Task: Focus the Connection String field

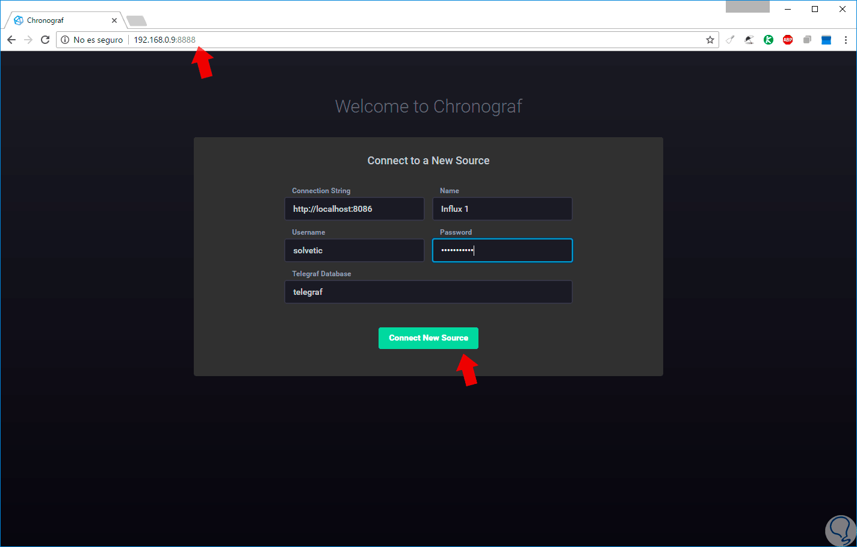Action: 354,209
